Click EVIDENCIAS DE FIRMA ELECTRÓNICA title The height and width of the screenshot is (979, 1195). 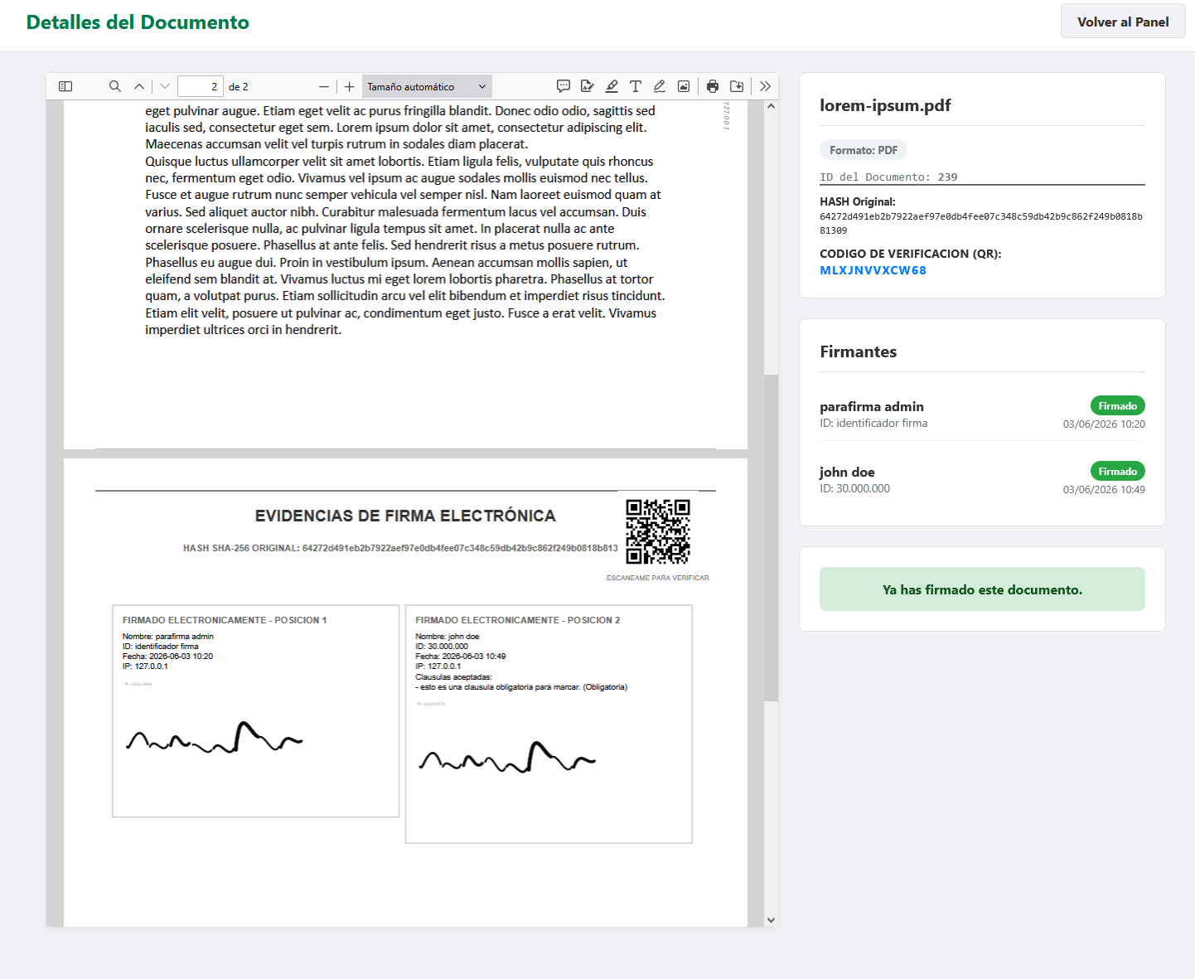tap(405, 516)
